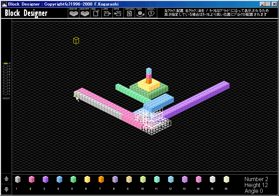Click the light blue block atop the tower
The height and width of the screenshot is (196, 279).
click(149, 71)
